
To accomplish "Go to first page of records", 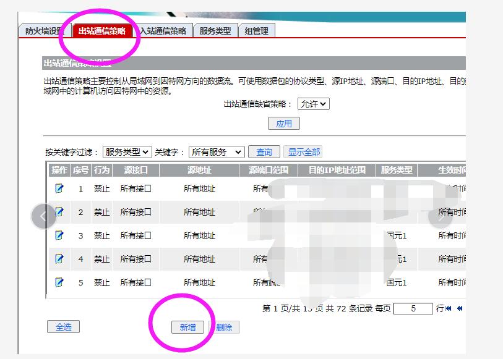I will click(449, 308).
